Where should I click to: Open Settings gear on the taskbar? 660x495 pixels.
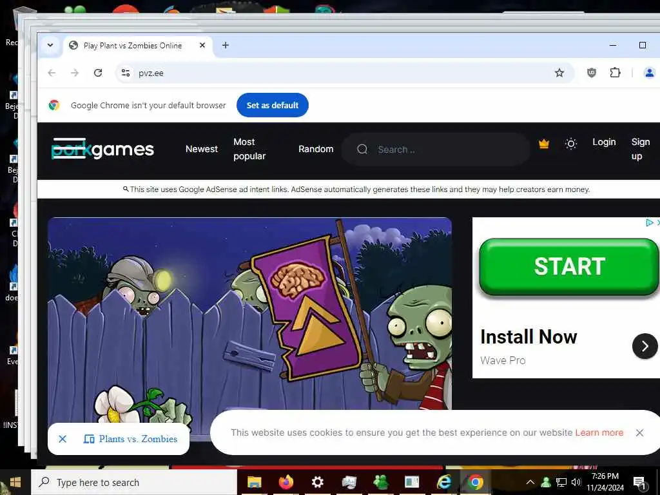(317, 482)
